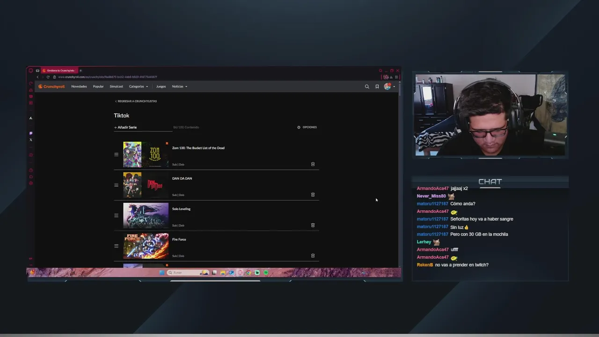The width and height of the screenshot is (599, 337).
Task: Open the Juegos page
Action: [161, 87]
